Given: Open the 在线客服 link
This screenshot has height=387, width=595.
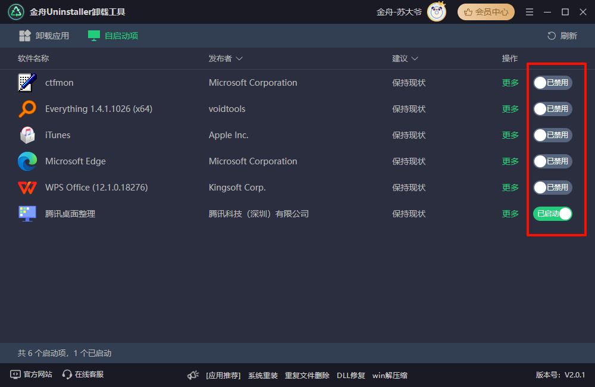Looking at the screenshot, I should pos(83,374).
